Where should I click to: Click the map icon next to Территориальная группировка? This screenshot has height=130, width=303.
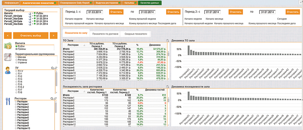8,57
